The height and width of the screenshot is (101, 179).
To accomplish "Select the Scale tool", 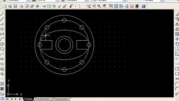I will pos(177,49).
